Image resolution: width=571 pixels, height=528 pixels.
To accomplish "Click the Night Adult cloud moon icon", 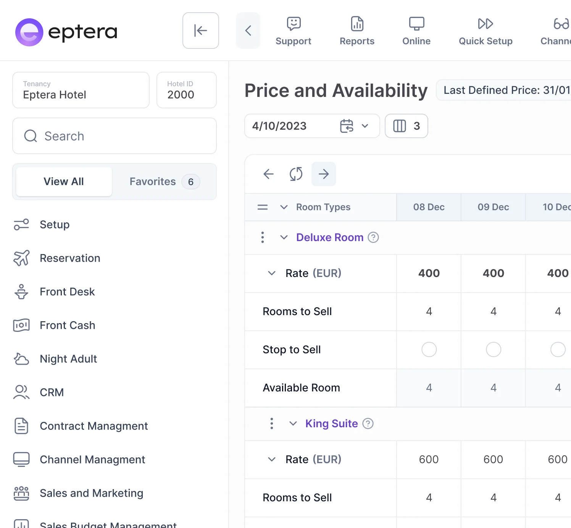I will tap(21, 359).
